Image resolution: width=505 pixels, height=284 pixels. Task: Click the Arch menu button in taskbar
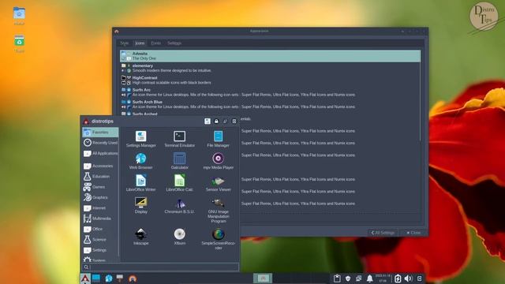[x=85, y=278]
